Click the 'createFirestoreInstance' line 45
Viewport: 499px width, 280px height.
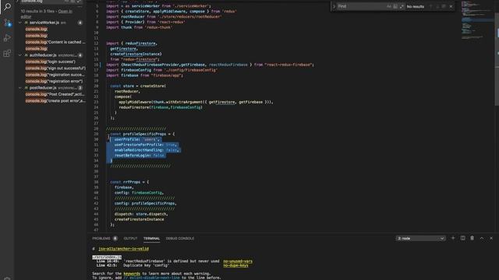140,219
